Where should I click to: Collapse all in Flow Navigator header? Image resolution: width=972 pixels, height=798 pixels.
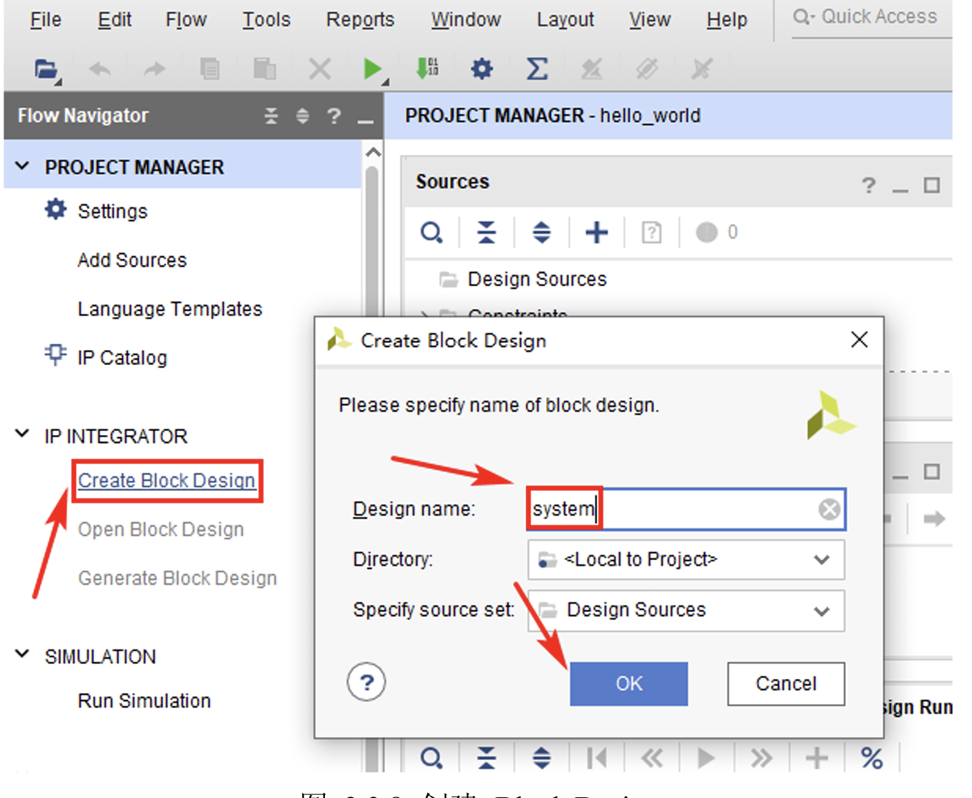[271, 115]
